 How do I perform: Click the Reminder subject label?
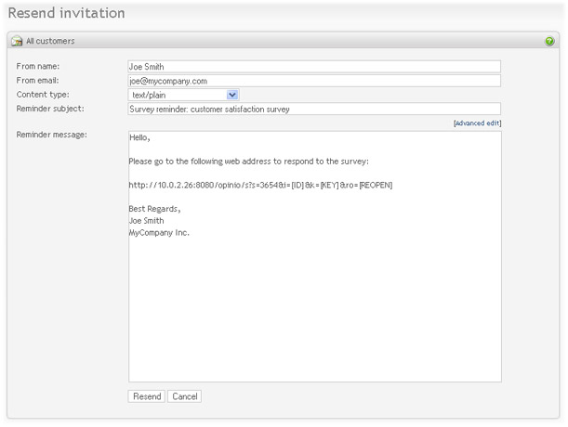click(x=50, y=109)
